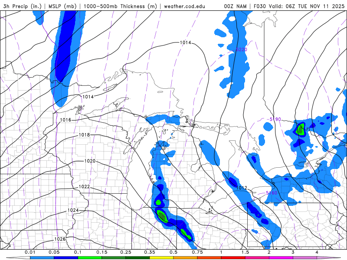Click the 1.5 legend value
This screenshot has height=260, width=347.
click(x=245, y=252)
